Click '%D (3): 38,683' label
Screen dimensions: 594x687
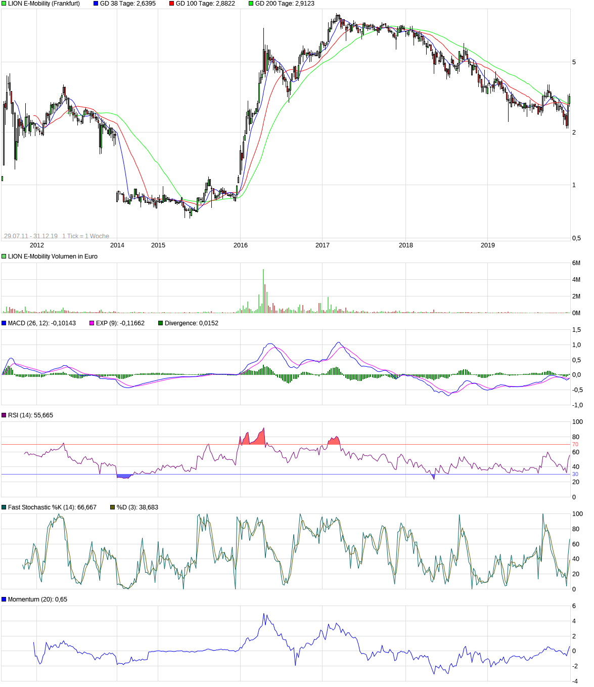click(138, 507)
